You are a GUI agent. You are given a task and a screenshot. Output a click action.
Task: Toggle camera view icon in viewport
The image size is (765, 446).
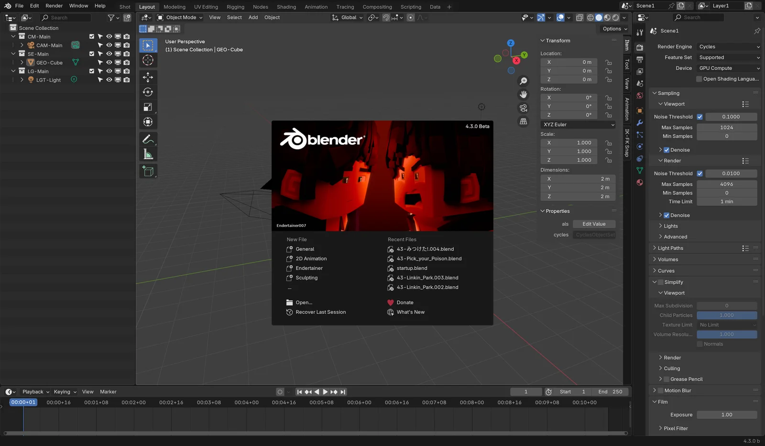pyautogui.click(x=524, y=108)
